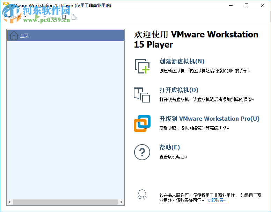Viewport: 271px width, 212px height.
Task: Click the green power-on play icon
Action: tap(37, 17)
